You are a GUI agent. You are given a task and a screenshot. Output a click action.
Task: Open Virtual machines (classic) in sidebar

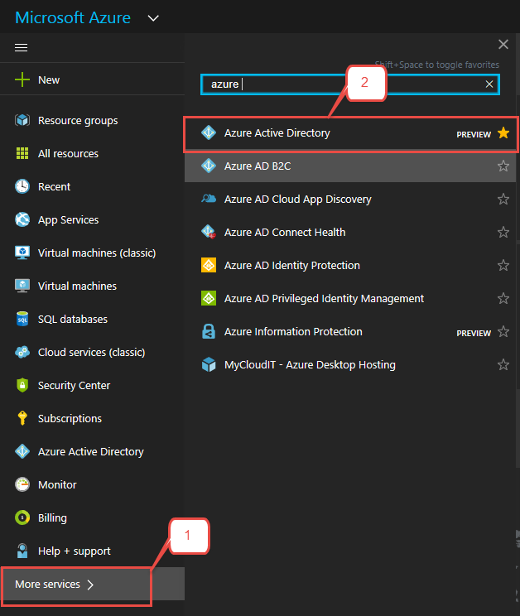(96, 253)
